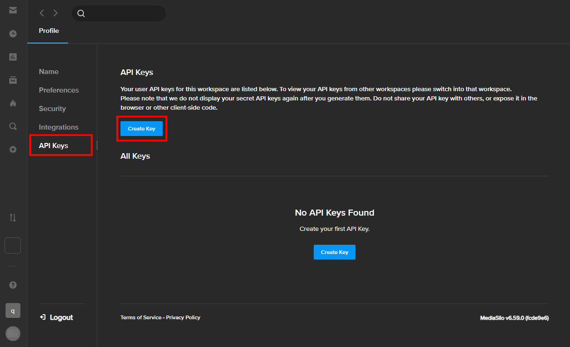Click the 'q' workspace avatar
Viewport: 570px width, 347px height.
click(x=13, y=311)
